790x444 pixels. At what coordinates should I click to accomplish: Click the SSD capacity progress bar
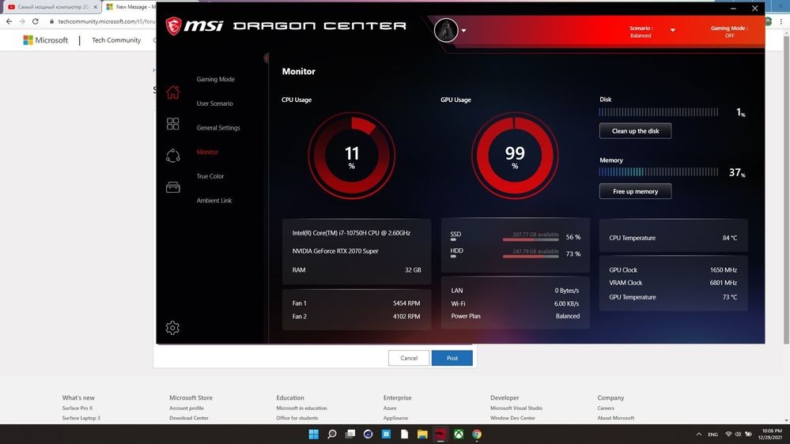531,239
